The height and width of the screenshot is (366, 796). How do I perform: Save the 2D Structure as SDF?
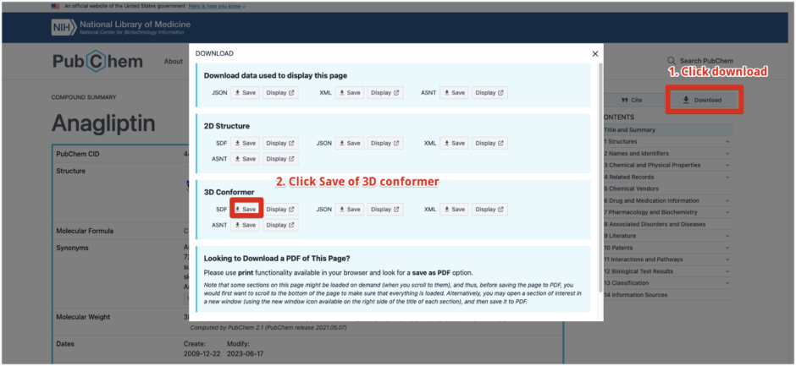point(246,143)
